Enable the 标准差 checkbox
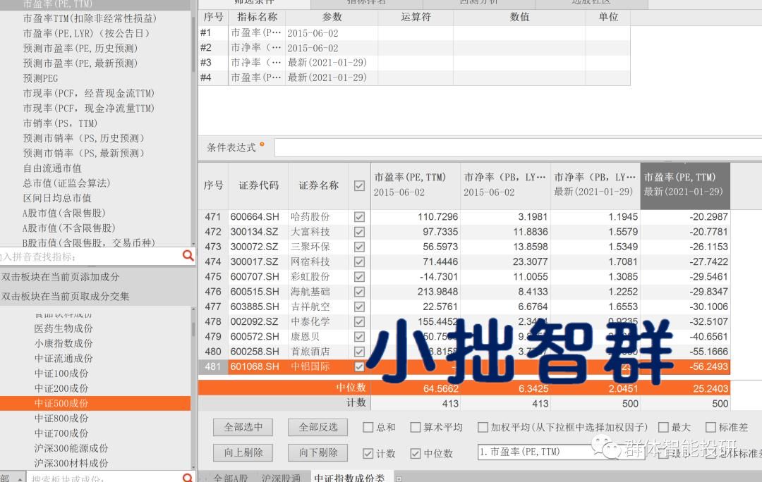 pyautogui.click(x=710, y=427)
